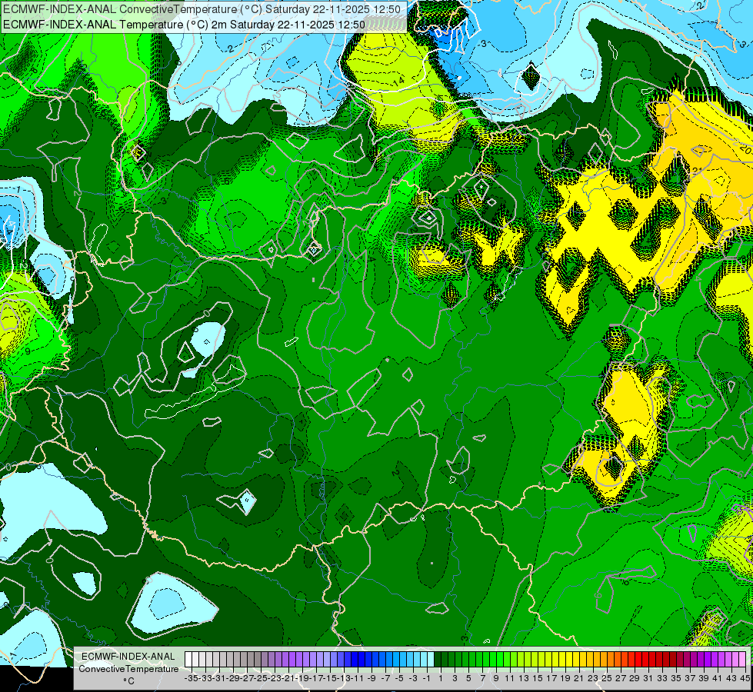Screen dimensions: 753x692
Task: Click the '-35' legend value
Action: click(x=192, y=679)
